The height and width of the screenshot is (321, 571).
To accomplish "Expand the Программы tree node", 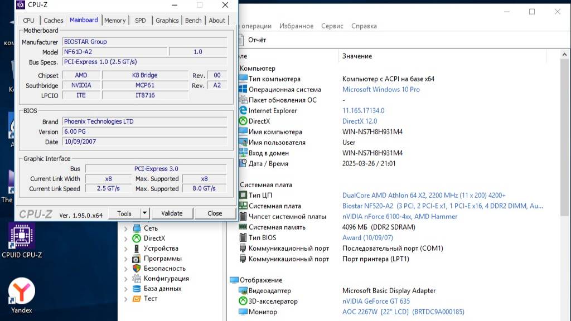I will click(125, 259).
